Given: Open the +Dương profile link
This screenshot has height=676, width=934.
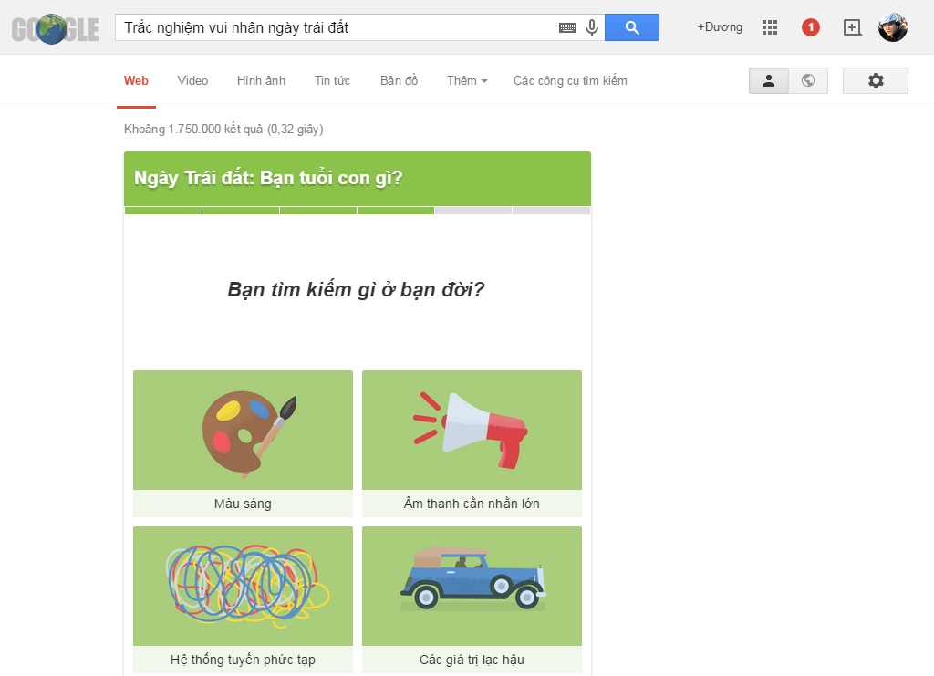Looking at the screenshot, I should coord(720,27).
